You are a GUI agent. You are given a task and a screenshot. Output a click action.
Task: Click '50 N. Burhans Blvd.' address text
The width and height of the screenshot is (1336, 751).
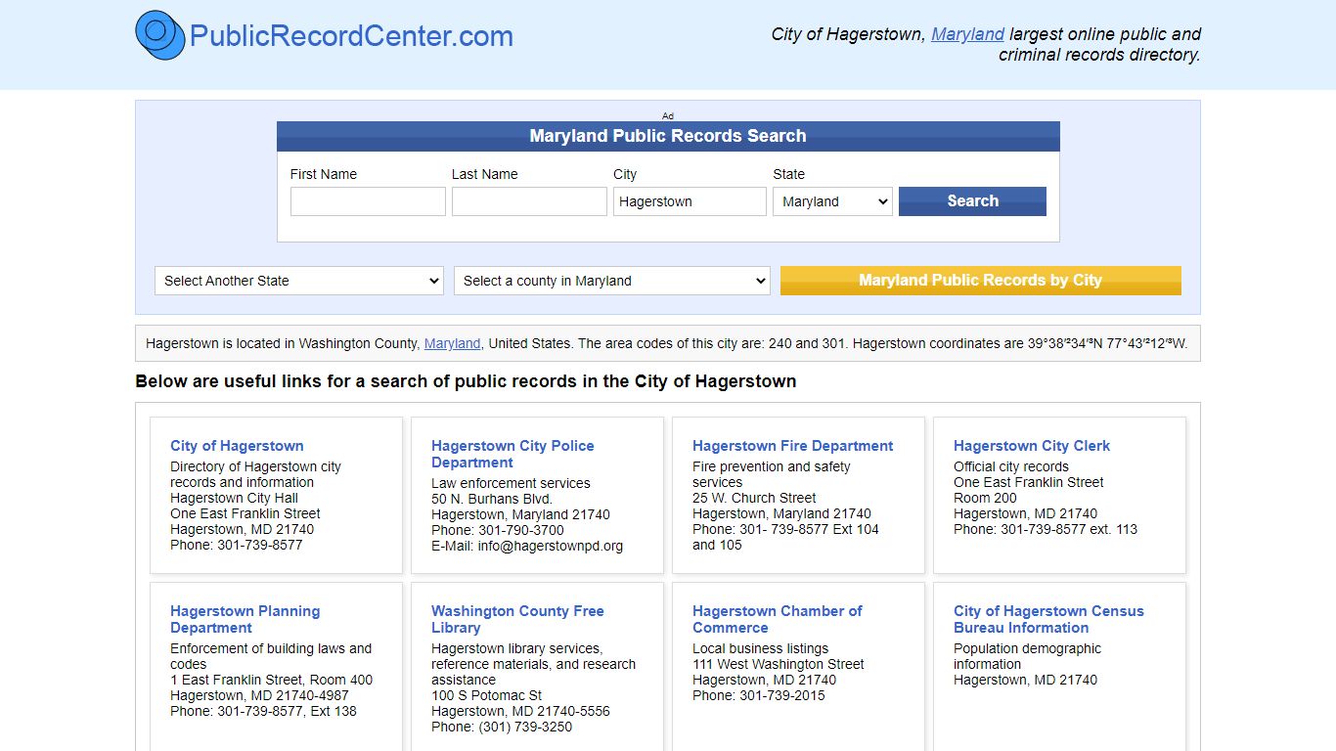click(492, 499)
